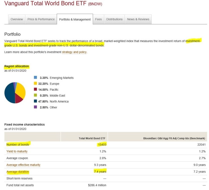The width and height of the screenshot is (209, 190).
Task: Click the Average coupon row label
Action: click(x=17, y=158)
